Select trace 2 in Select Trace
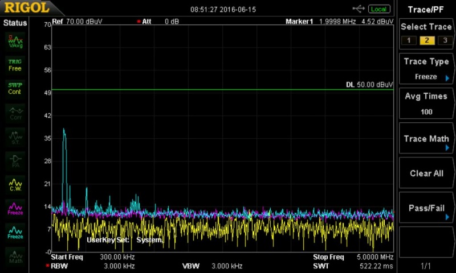Screen dimensions: 456x273 pos(426,40)
